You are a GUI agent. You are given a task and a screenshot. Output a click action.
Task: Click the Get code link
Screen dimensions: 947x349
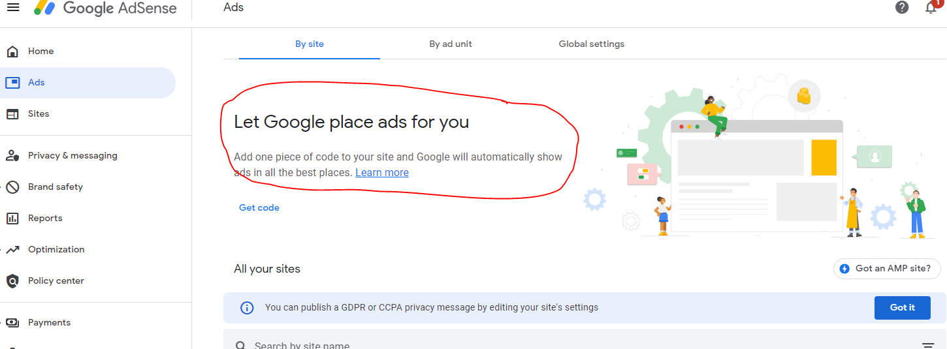tap(259, 208)
